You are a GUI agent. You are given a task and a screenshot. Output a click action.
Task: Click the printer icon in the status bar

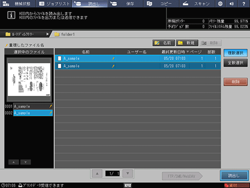point(20,185)
